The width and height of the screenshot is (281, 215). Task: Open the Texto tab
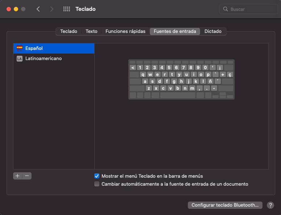tap(91, 31)
